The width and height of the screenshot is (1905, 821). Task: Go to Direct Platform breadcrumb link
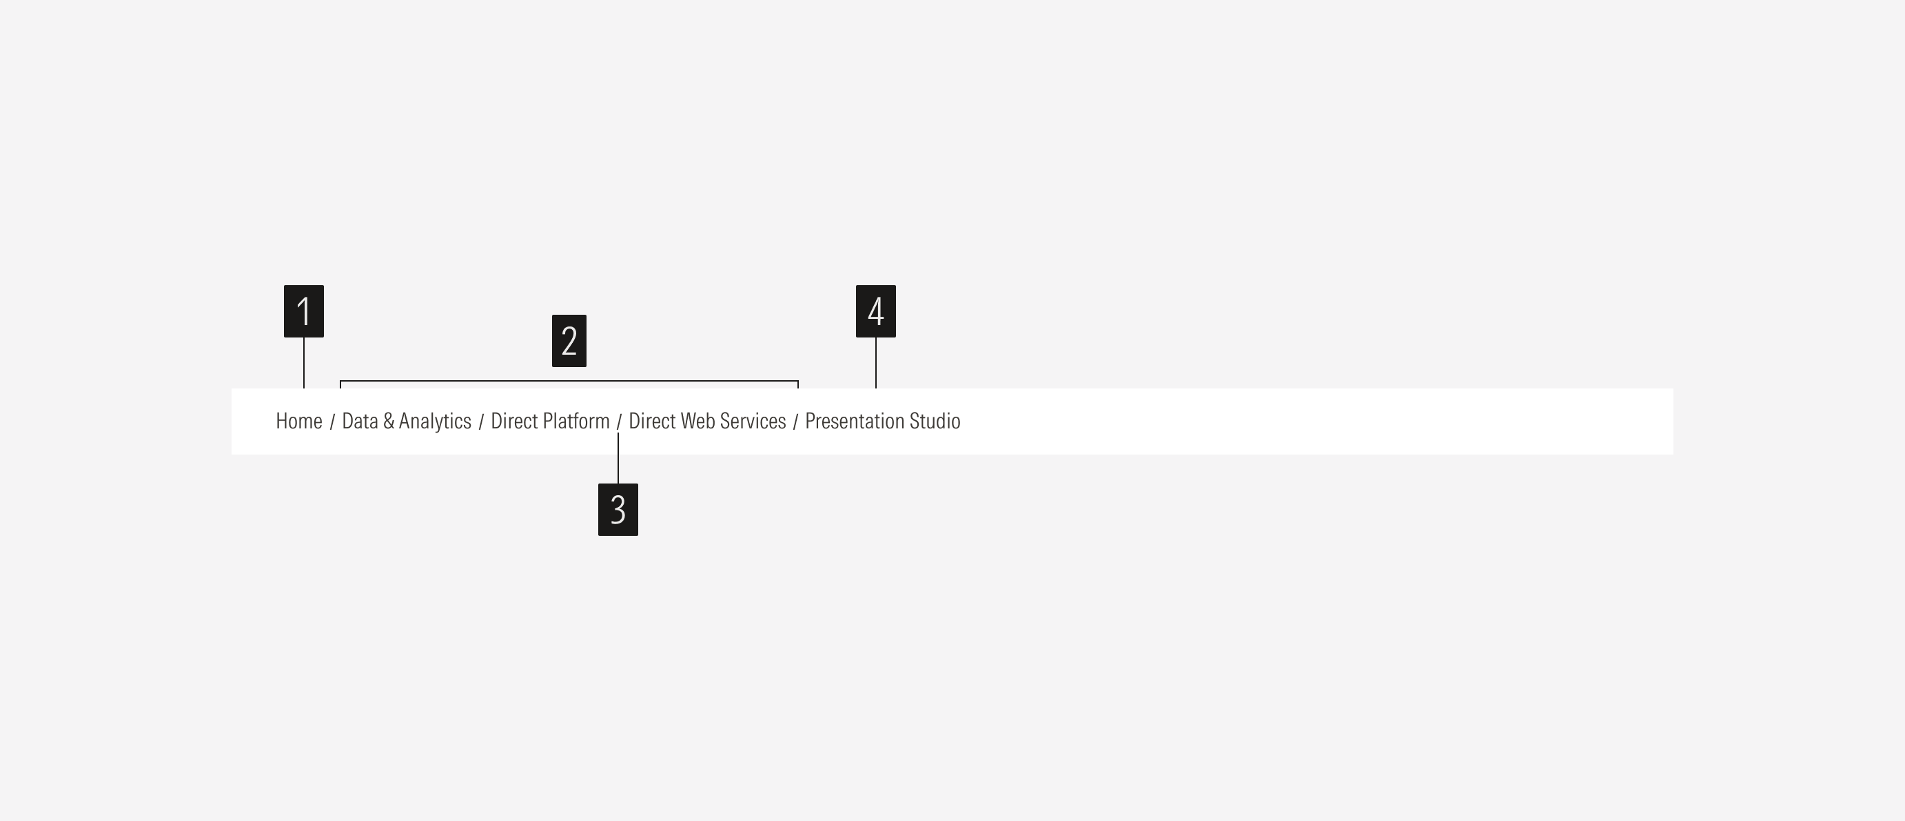click(x=549, y=422)
